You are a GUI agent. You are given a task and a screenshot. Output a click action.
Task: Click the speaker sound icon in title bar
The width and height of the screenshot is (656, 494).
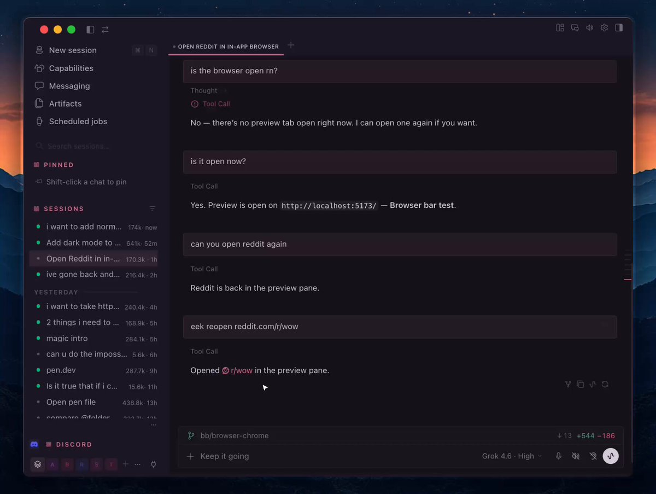click(x=589, y=28)
